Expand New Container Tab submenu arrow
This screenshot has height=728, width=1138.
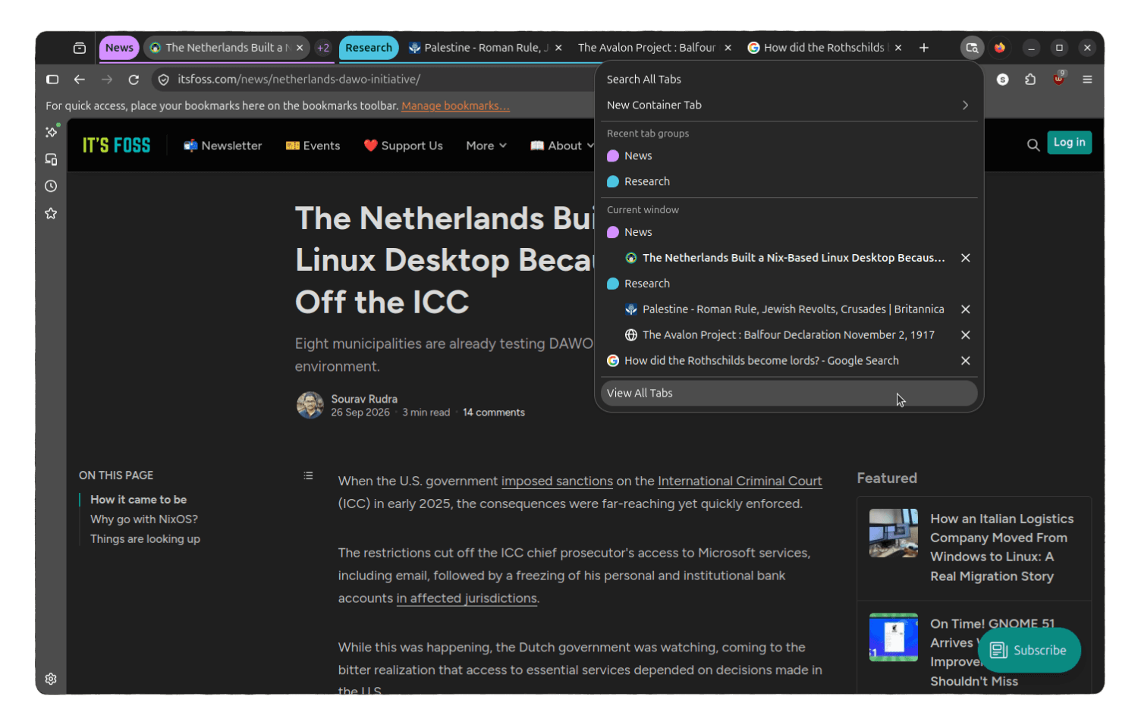tap(965, 105)
